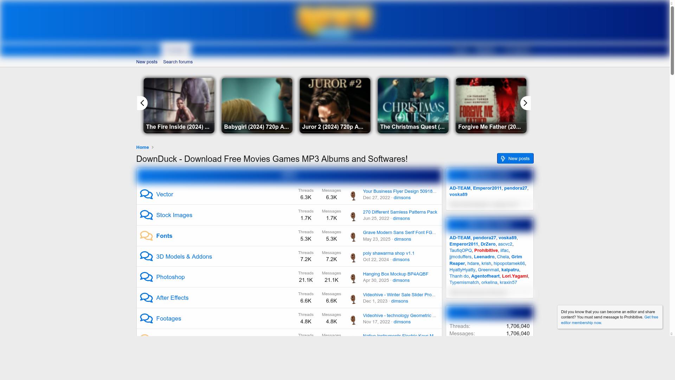Screen dimensions: 675x380
Task: Click the Photoshop forum bubble icon
Action: [146, 277]
